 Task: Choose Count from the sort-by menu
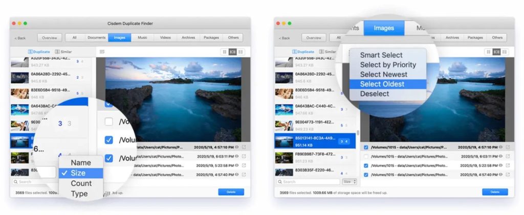pyautogui.click(x=81, y=183)
